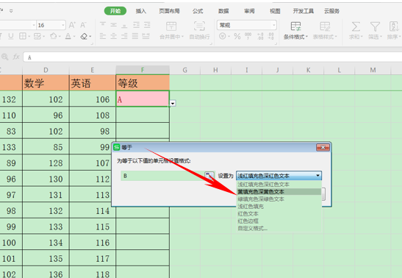Center text horizontally
The width and height of the screenshot is (402, 278).
click(114, 36)
